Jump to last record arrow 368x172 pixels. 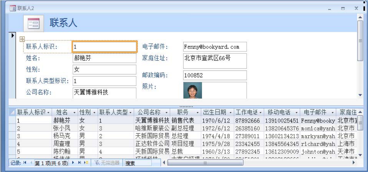(79, 163)
